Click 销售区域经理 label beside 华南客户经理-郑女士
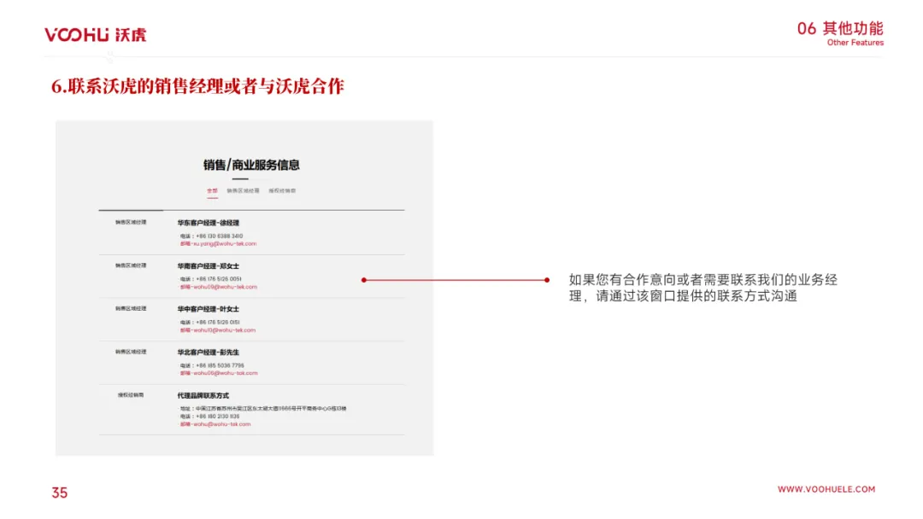The height and width of the screenshot is (519, 923). point(131,265)
